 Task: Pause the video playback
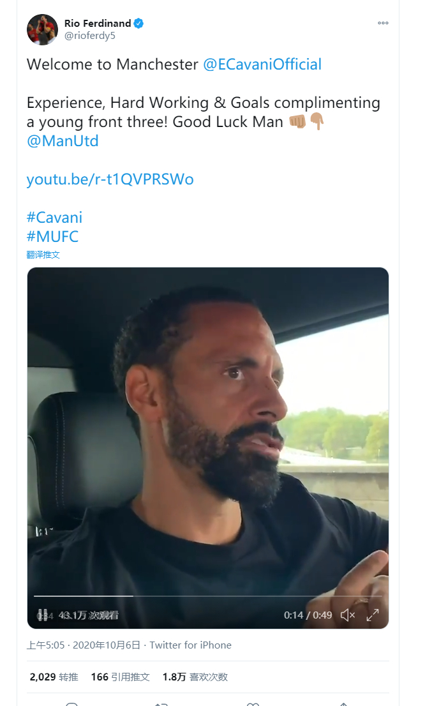pyautogui.click(x=42, y=615)
